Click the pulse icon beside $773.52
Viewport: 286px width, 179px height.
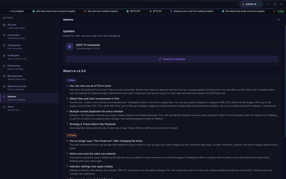151,11
